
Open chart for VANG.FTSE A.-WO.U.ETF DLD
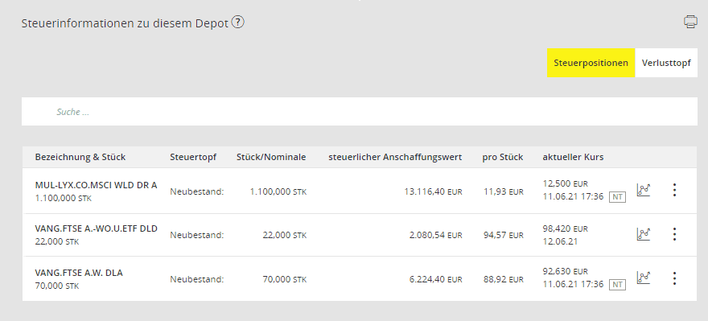tap(644, 234)
